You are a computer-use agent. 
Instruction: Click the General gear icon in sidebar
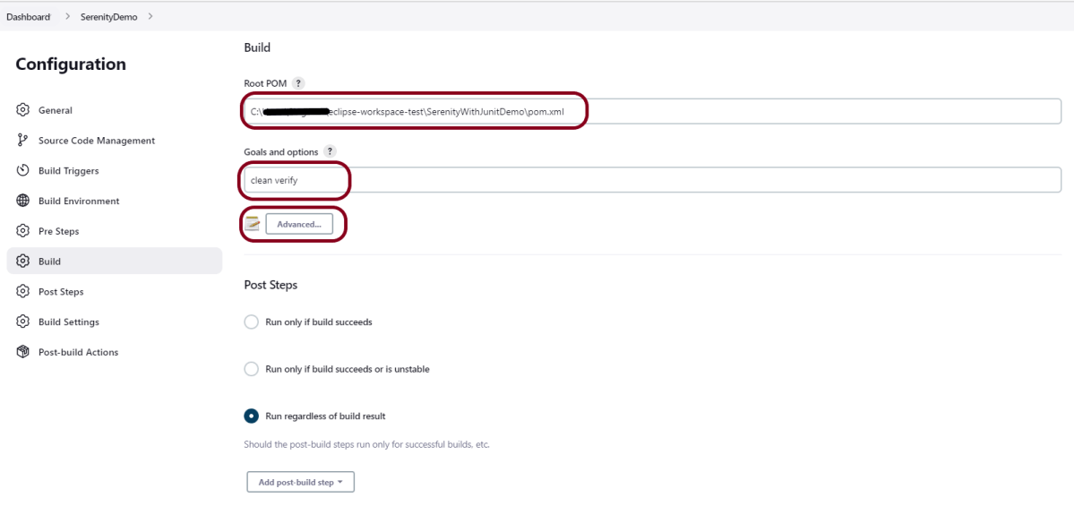(23, 110)
